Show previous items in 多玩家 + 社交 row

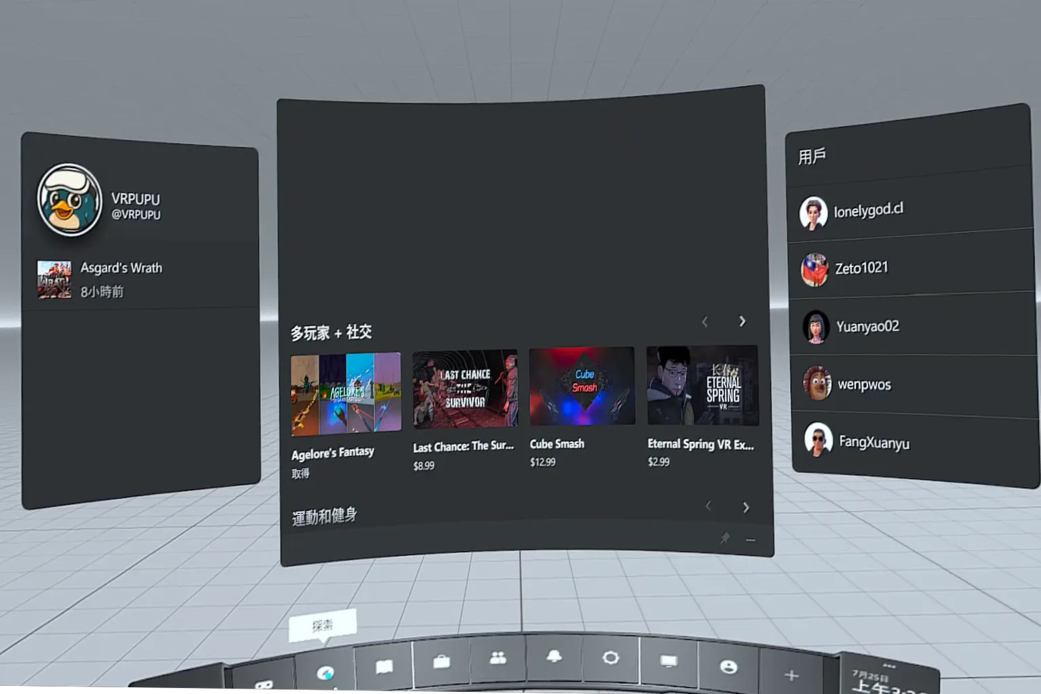(x=705, y=322)
